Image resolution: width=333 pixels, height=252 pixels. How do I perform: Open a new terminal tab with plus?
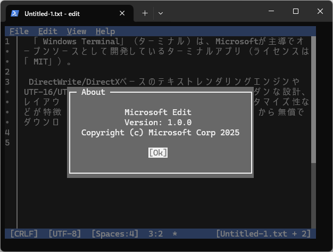click(145, 13)
